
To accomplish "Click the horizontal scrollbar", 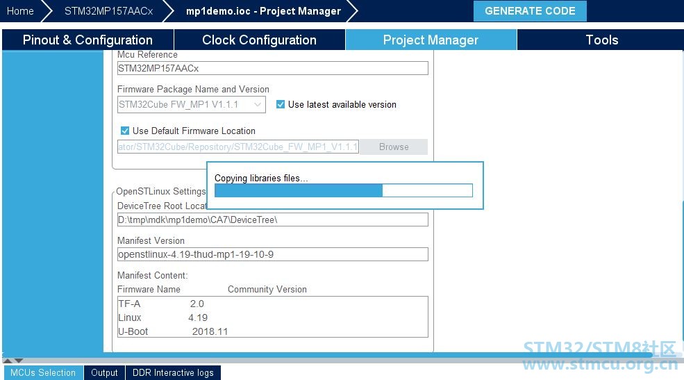I will click(327, 355).
